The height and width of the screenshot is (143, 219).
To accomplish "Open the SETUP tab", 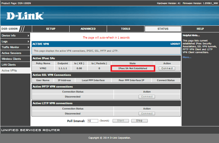I will 51,29.
